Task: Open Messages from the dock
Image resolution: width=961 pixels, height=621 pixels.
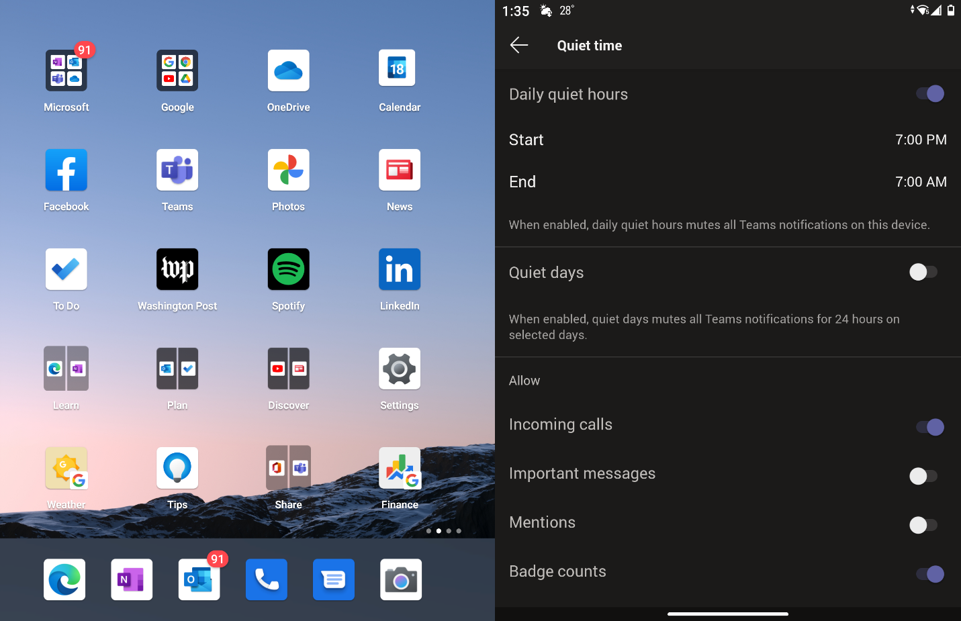Action: coord(334,579)
